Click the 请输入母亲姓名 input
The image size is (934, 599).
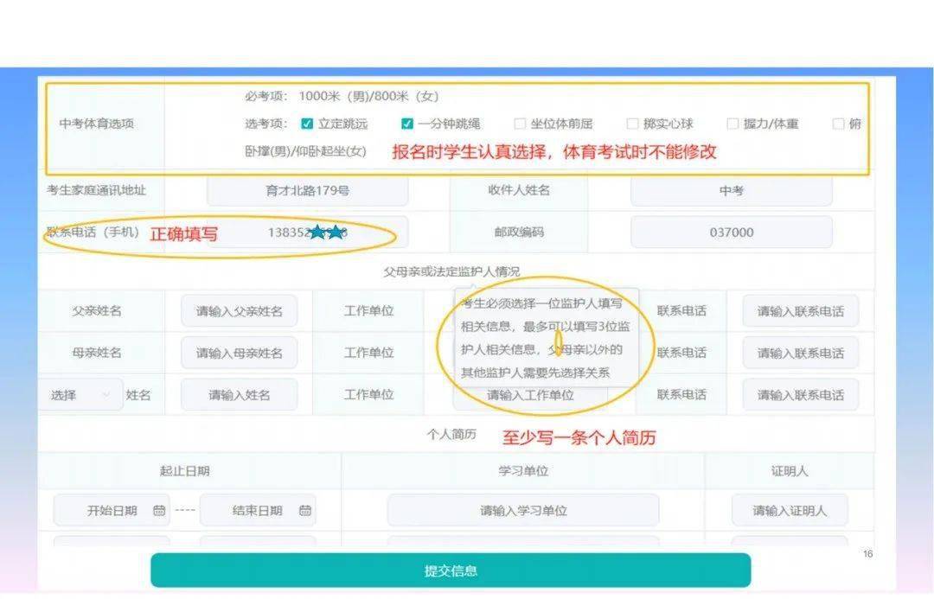click(239, 353)
